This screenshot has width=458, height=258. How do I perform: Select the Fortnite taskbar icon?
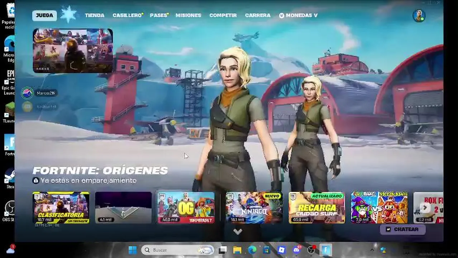pos(326,250)
